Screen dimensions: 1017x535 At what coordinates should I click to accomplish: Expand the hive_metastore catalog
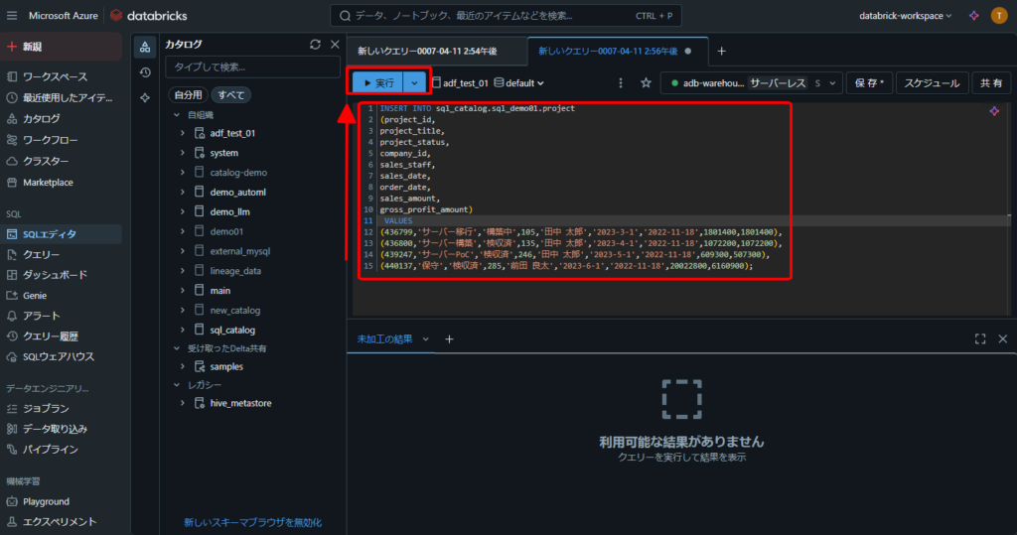pyautogui.click(x=183, y=403)
